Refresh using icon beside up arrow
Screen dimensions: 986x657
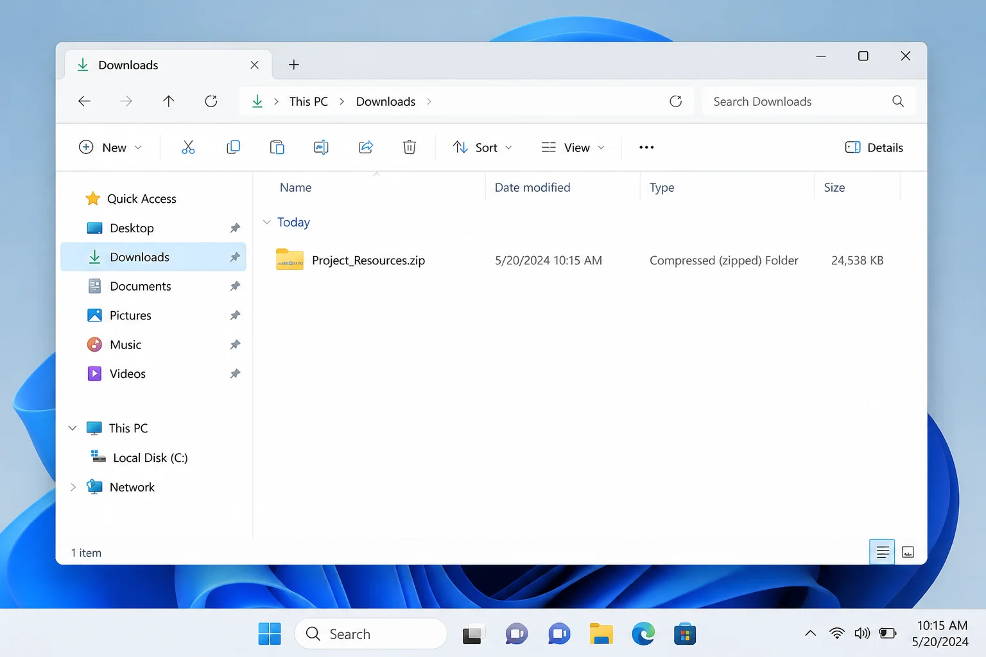pyautogui.click(x=211, y=101)
